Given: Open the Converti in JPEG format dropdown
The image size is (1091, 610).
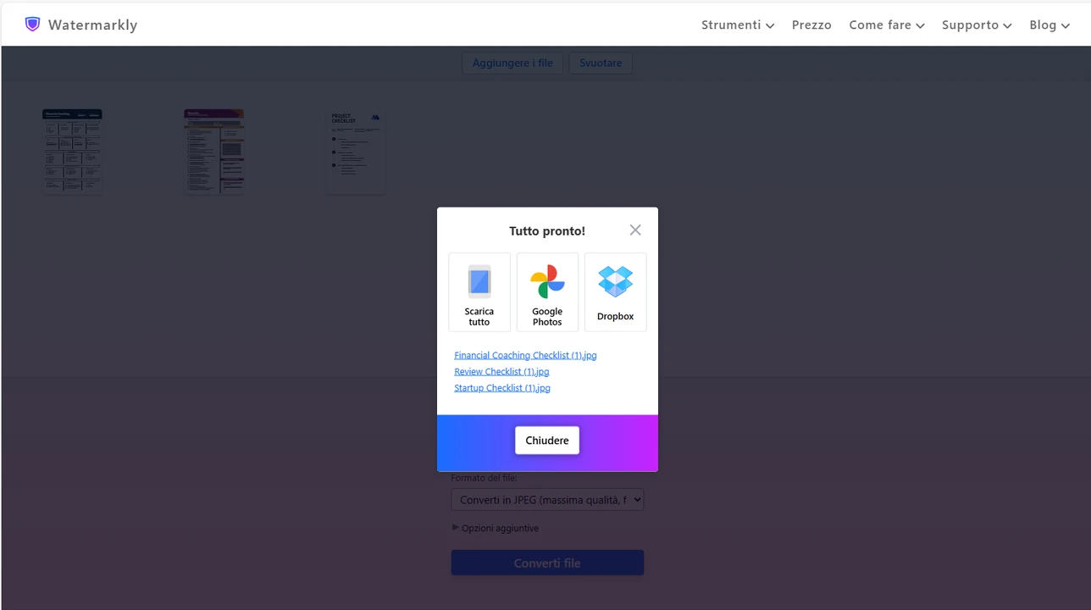Looking at the screenshot, I should 547,500.
